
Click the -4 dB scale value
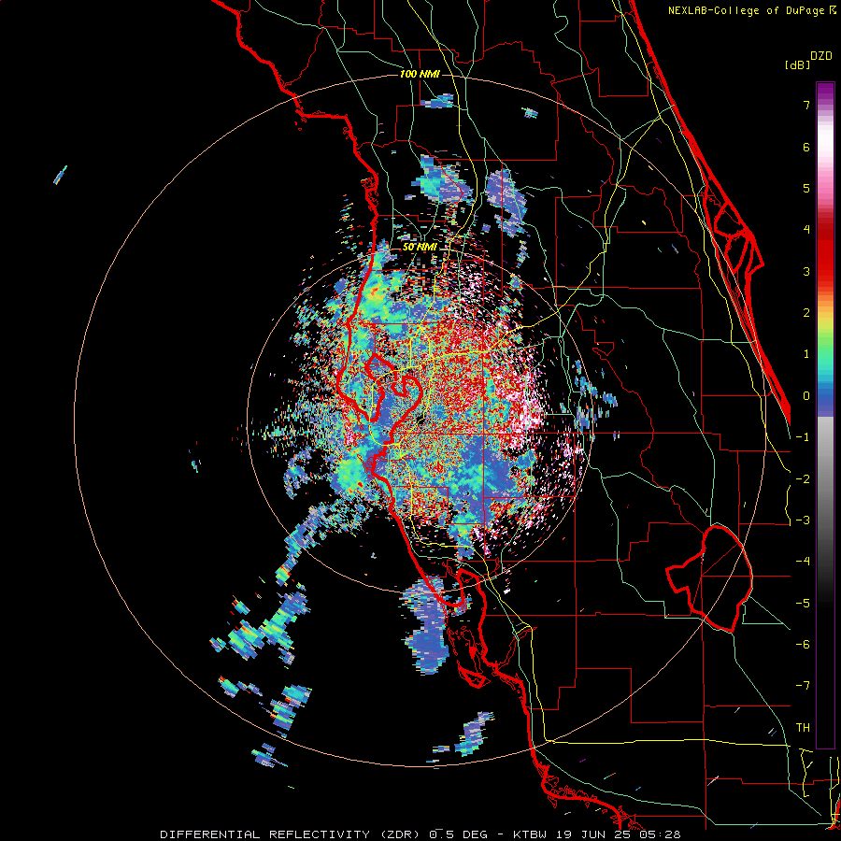(803, 562)
